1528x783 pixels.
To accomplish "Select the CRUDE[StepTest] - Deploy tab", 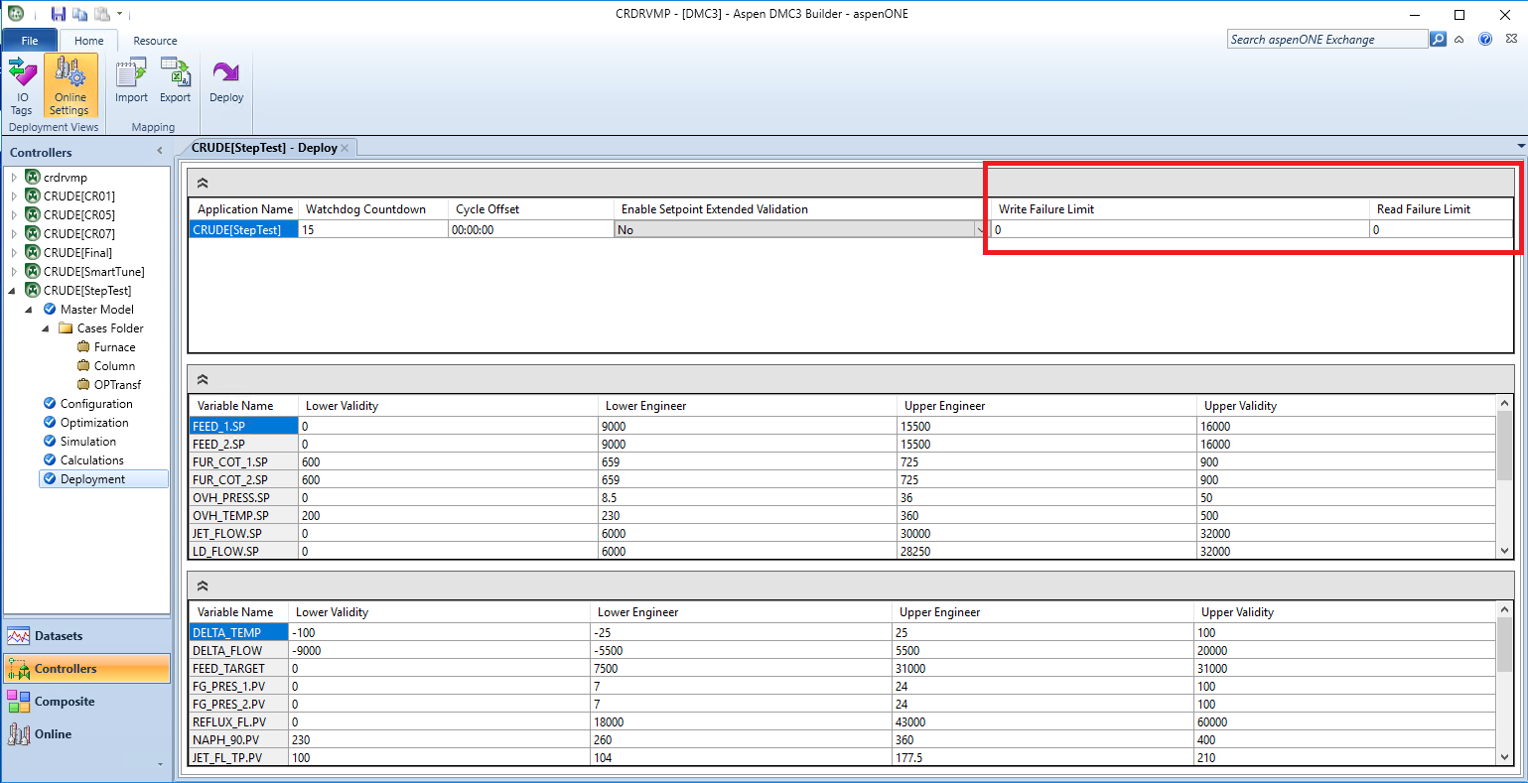I will pyautogui.click(x=264, y=148).
